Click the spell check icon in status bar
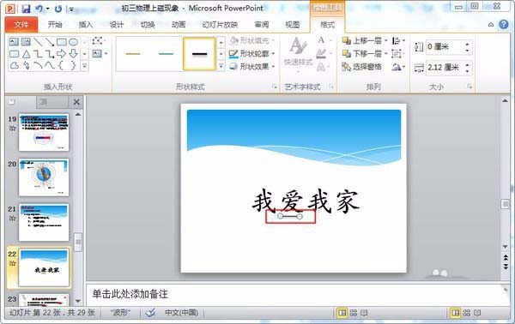 tap(150, 313)
